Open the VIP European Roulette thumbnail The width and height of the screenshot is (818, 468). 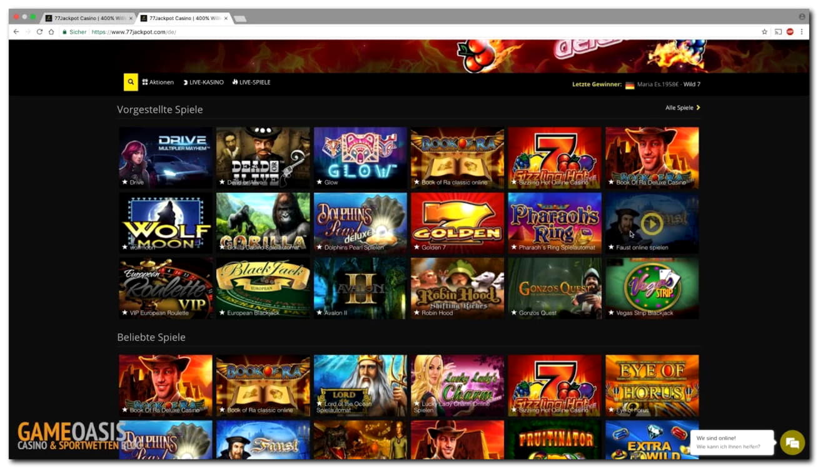[x=166, y=288]
